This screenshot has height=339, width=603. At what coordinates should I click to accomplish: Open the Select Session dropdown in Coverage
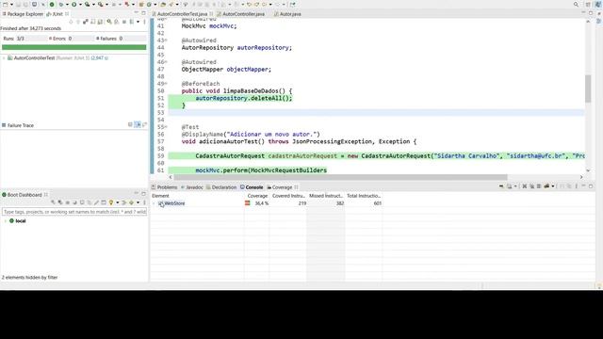pos(553,186)
